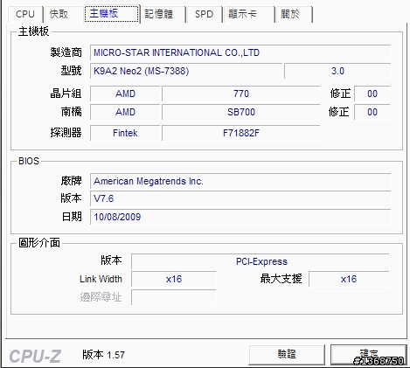Click the southbridge revision 00 field

(x=372, y=112)
